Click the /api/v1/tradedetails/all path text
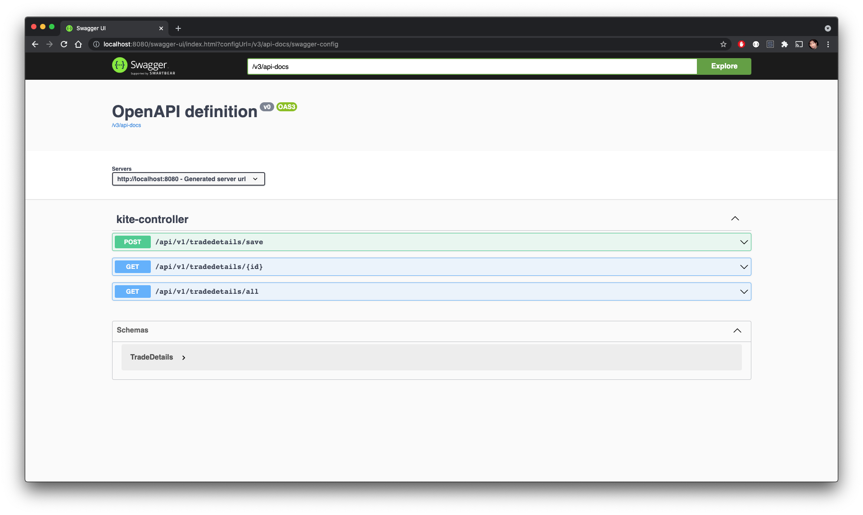 [x=207, y=292]
